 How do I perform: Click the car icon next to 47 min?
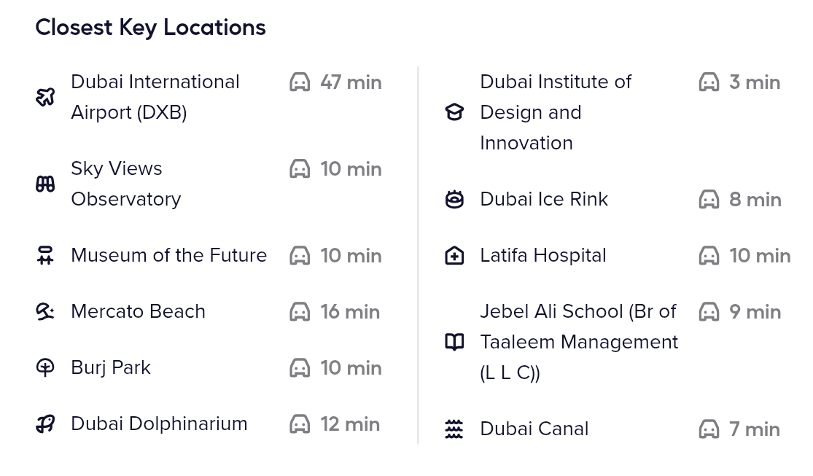point(300,82)
